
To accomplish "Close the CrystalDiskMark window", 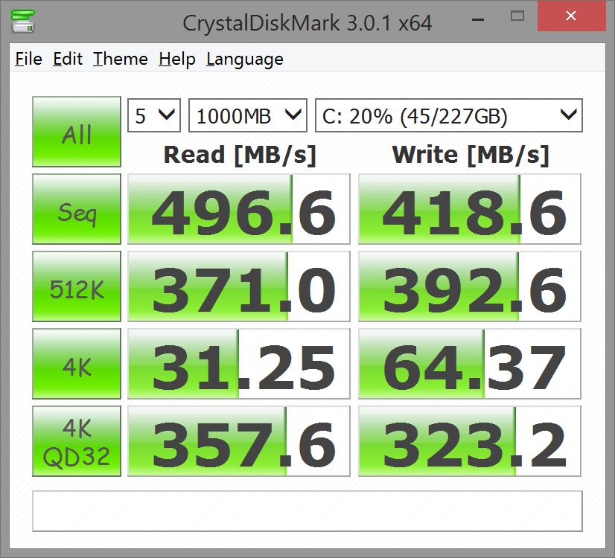I will [x=571, y=16].
